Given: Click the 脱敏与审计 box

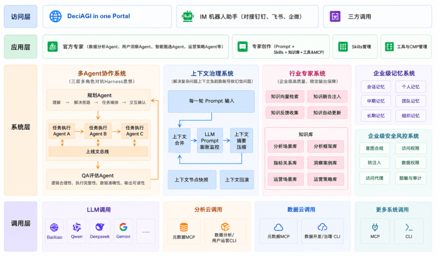Looking at the screenshot, I should pyautogui.click(x=410, y=178).
